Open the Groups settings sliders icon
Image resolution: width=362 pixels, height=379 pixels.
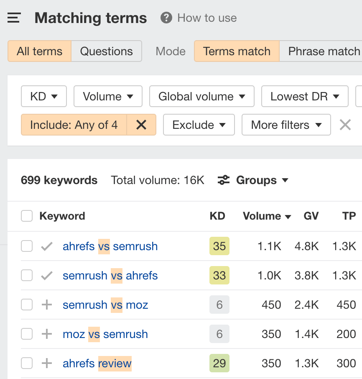pos(223,180)
